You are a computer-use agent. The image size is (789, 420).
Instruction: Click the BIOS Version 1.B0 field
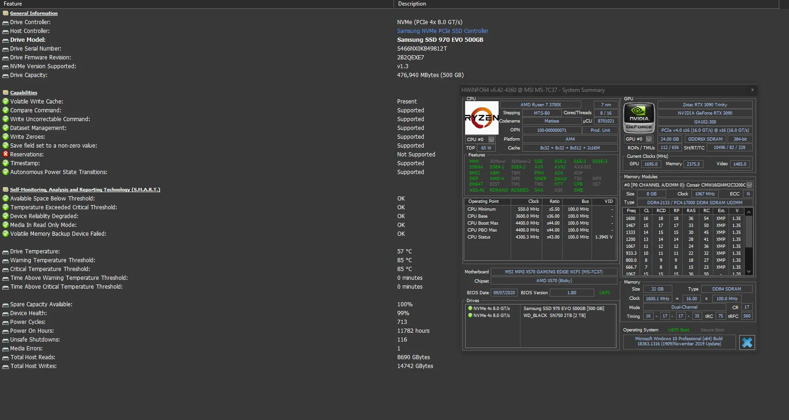tap(572, 293)
